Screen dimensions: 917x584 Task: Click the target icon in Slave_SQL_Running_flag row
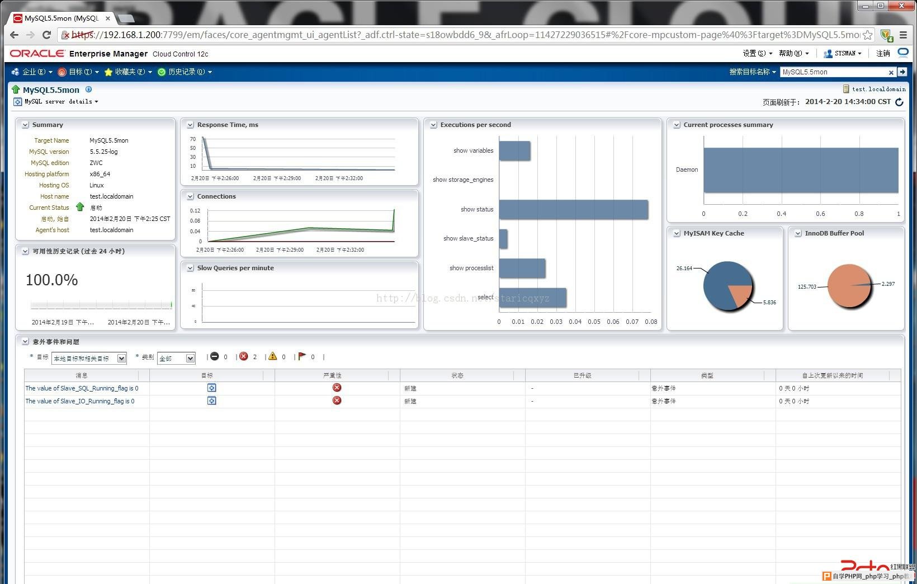coord(212,388)
